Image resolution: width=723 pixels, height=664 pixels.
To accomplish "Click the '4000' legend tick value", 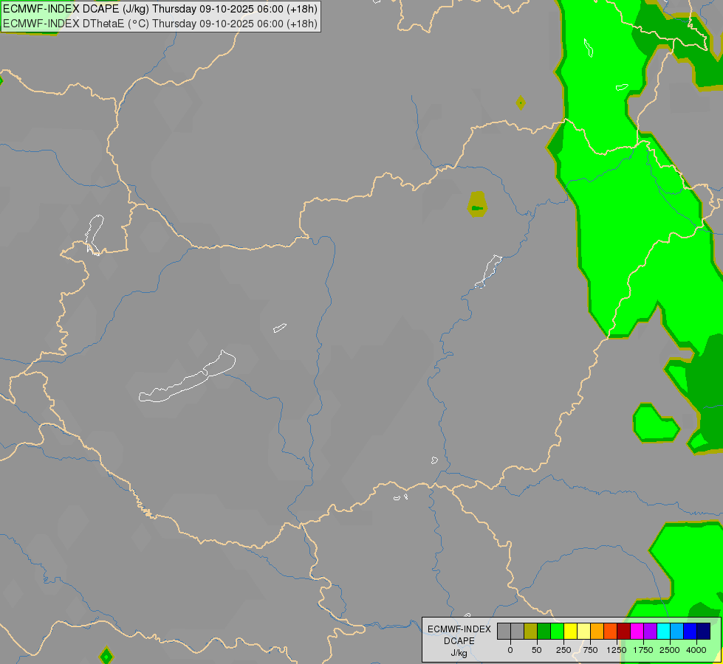I will [696, 650].
